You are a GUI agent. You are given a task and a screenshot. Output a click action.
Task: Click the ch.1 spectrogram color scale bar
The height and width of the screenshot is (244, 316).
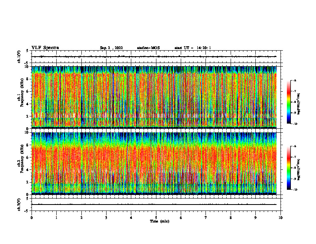tap(289, 102)
